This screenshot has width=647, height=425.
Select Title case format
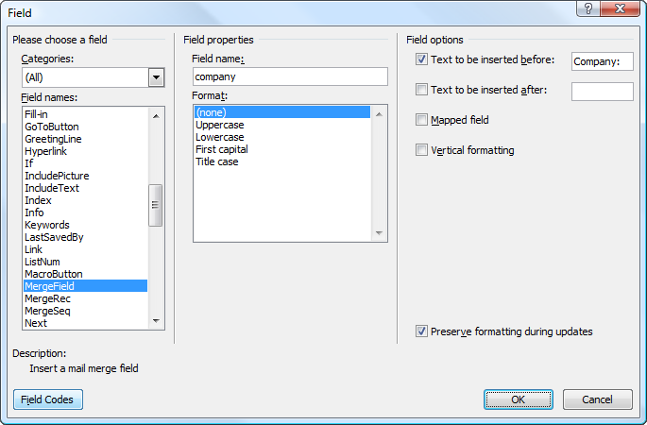click(216, 161)
